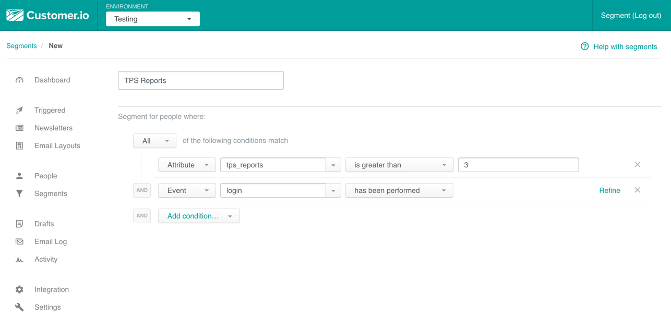Open Activity in sidebar

[x=46, y=260]
